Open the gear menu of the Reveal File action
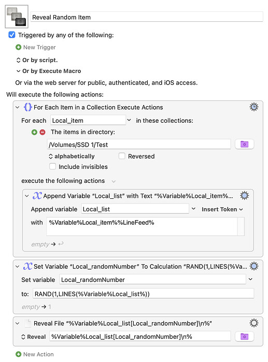 254,323
